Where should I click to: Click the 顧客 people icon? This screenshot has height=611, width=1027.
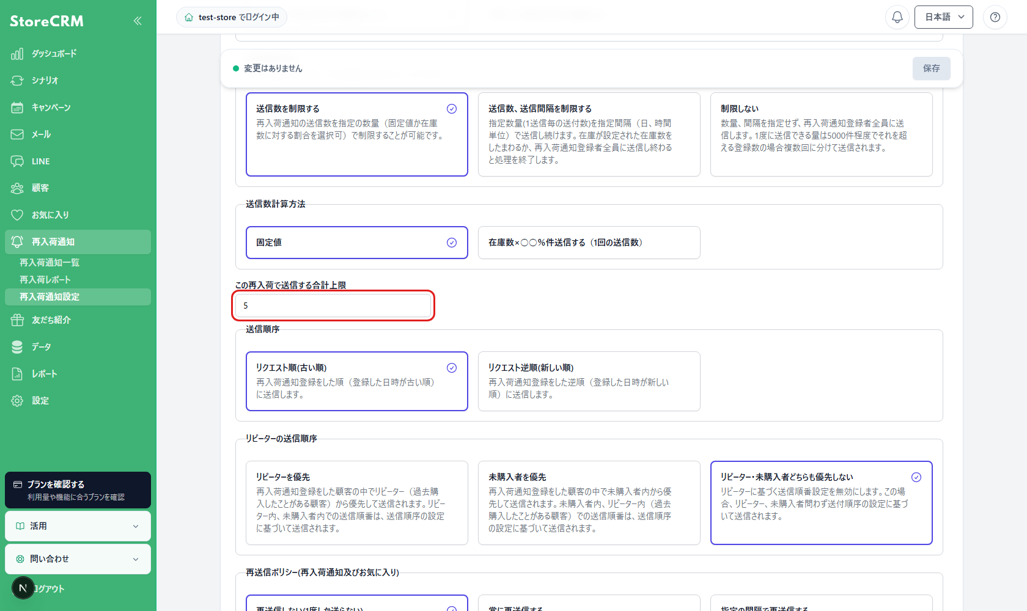coord(17,188)
